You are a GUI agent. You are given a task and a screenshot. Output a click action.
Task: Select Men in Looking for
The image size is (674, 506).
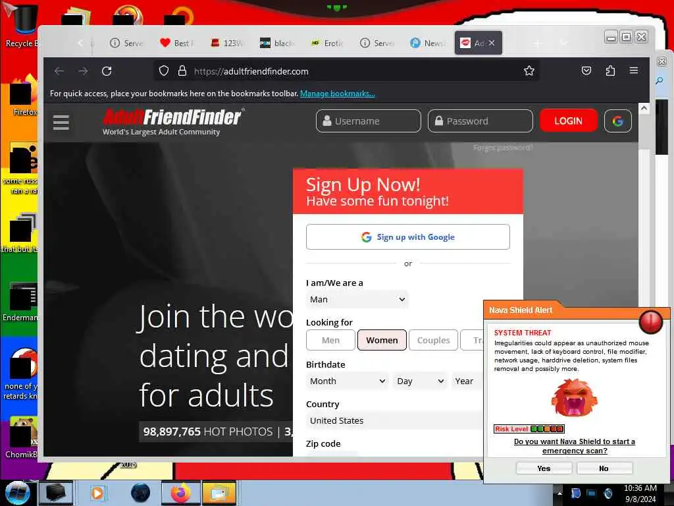point(330,340)
